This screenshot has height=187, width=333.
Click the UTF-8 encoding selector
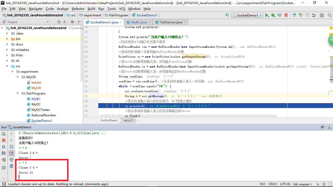[x=285, y=184]
